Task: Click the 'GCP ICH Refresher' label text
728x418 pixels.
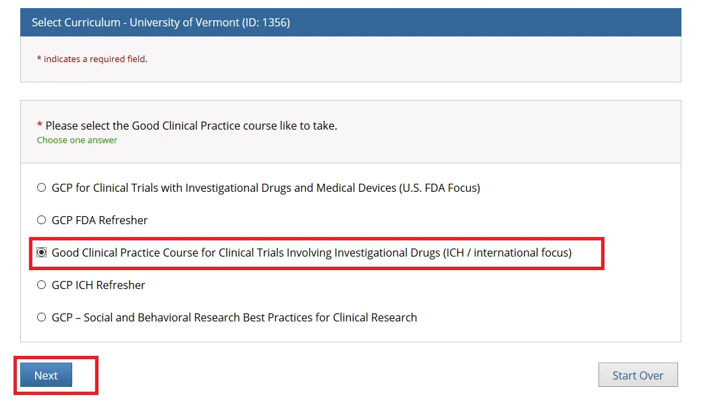Action: click(x=99, y=285)
